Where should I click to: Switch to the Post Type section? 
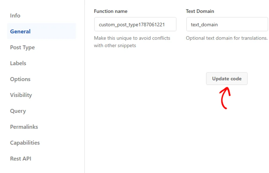pyautogui.click(x=22, y=47)
